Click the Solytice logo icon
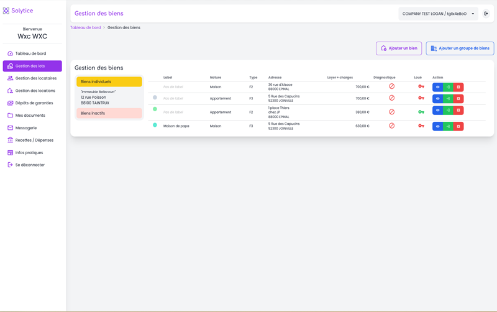 pos(6,11)
